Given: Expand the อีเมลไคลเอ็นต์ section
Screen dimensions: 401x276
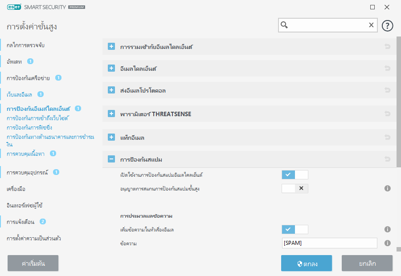Looking at the screenshot, I should (x=111, y=68).
